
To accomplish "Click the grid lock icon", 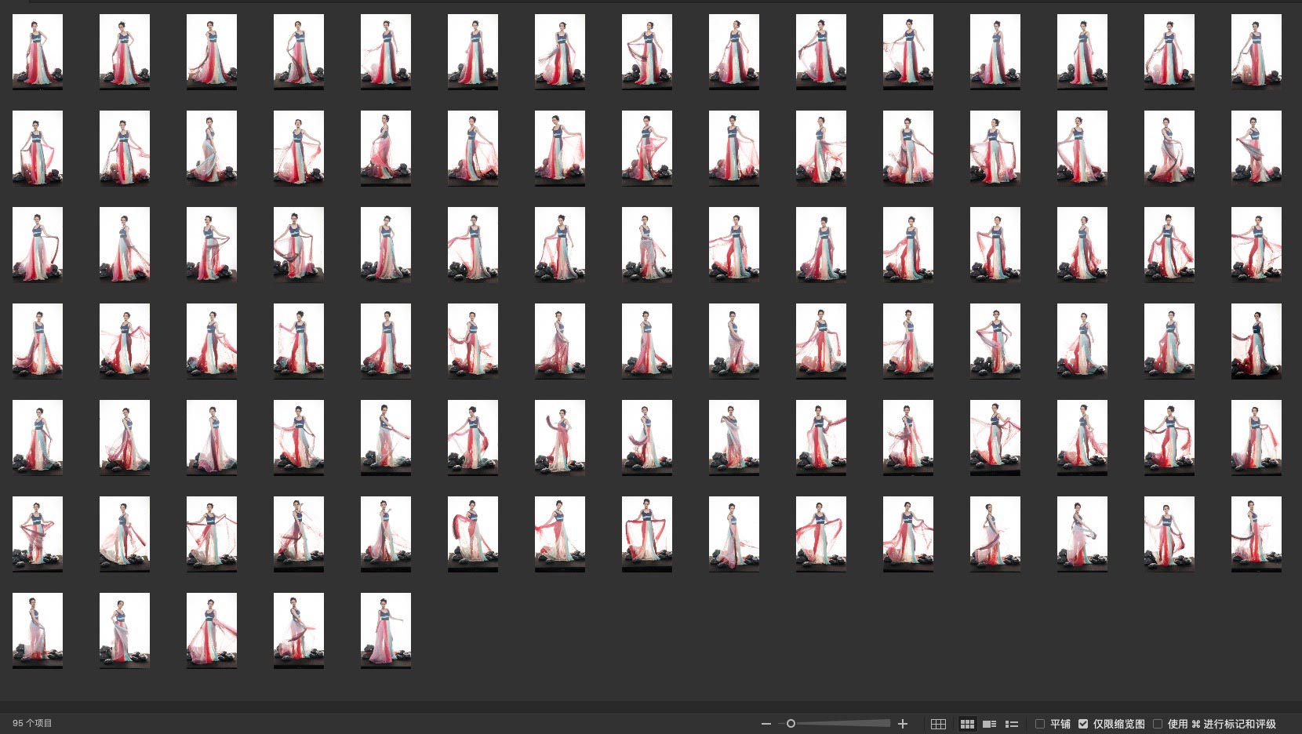I will (938, 724).
